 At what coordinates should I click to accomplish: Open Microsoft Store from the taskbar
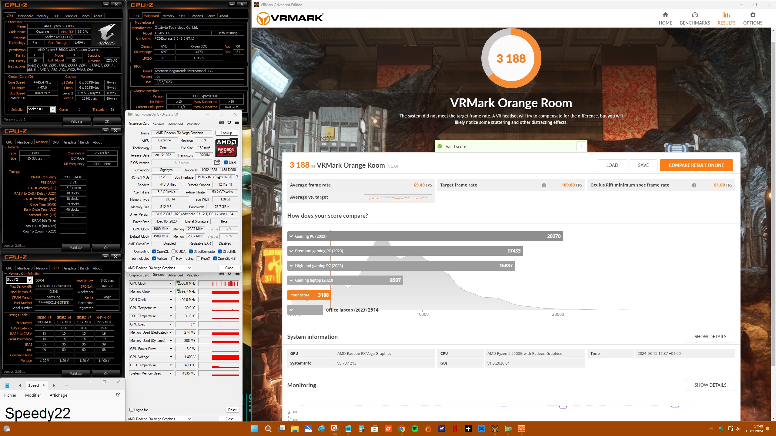(375, 429)
